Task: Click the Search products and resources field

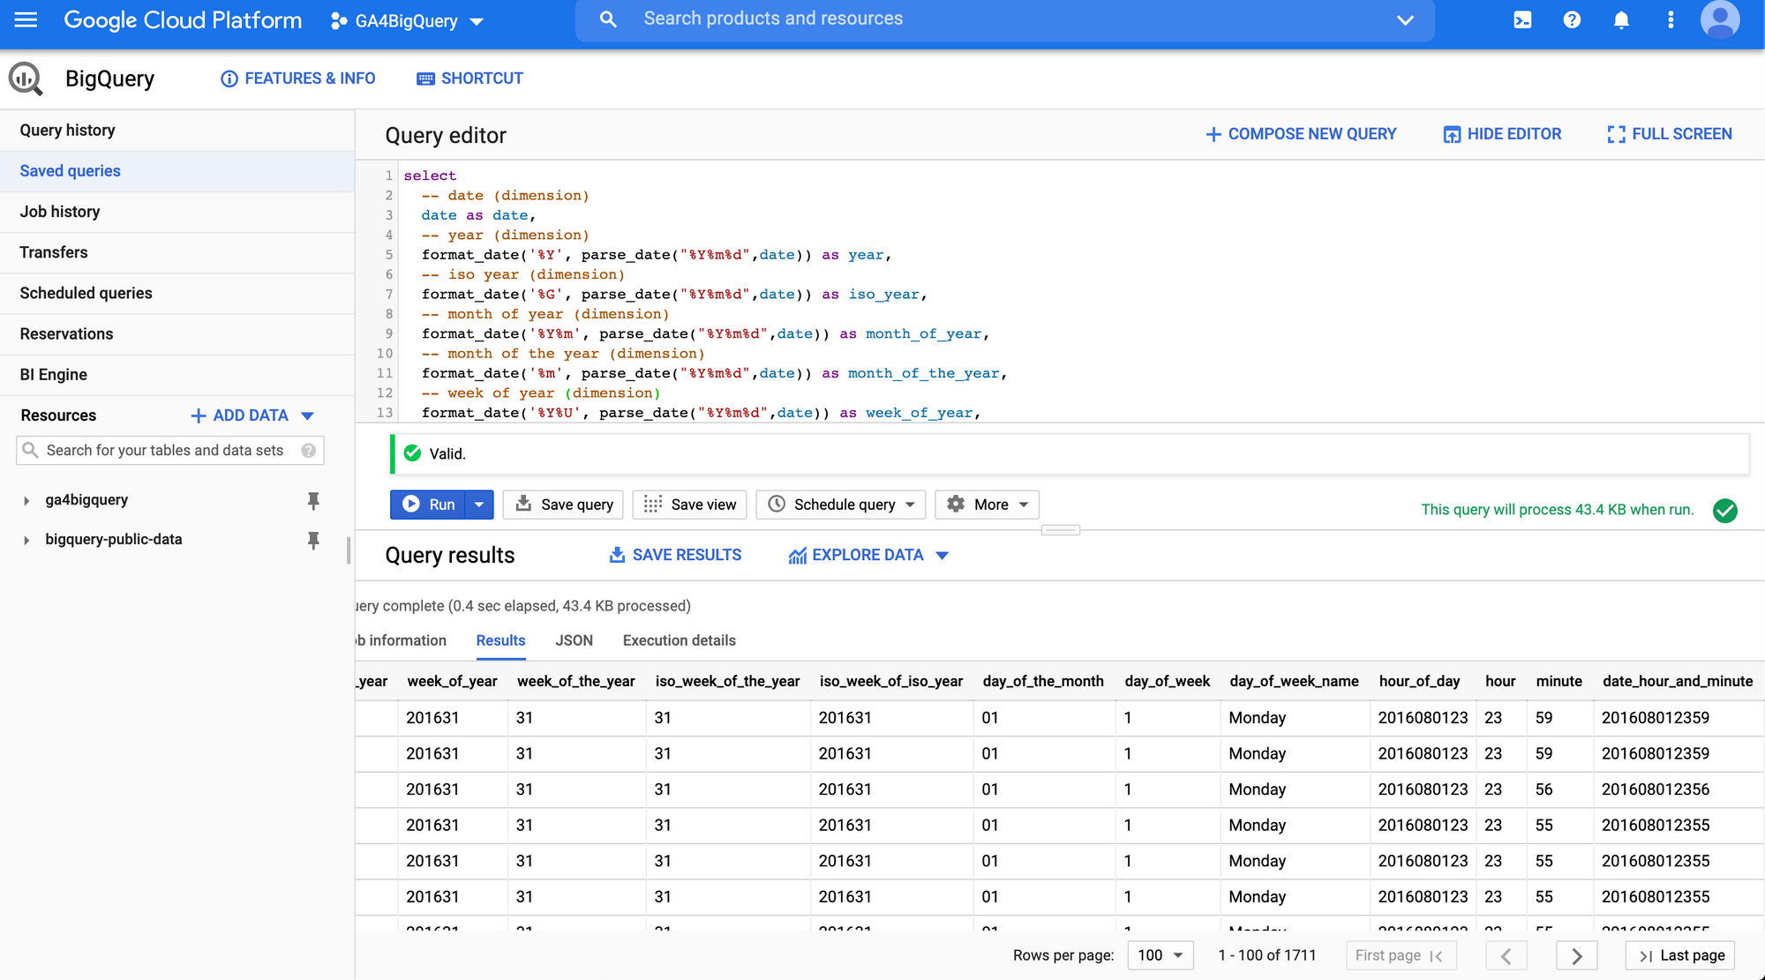Action: [1006, 19]
